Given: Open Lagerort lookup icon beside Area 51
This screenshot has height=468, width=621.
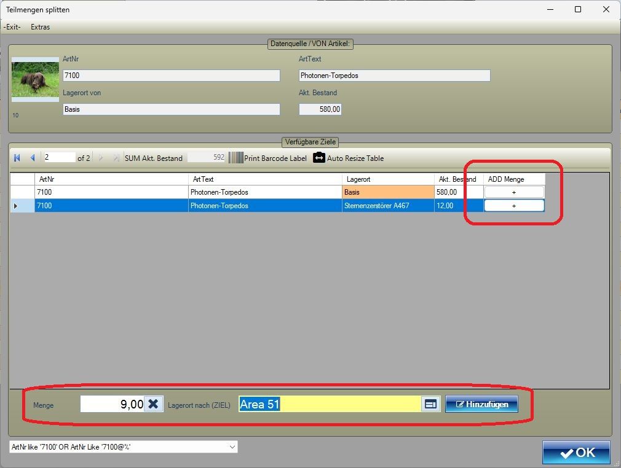Looking at the screenshot, I should (430, 404).
